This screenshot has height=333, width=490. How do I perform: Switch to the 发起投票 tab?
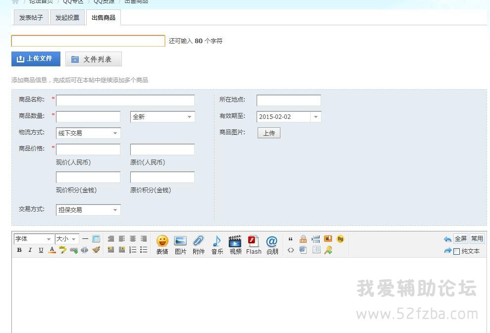click(x=67, y=17)
